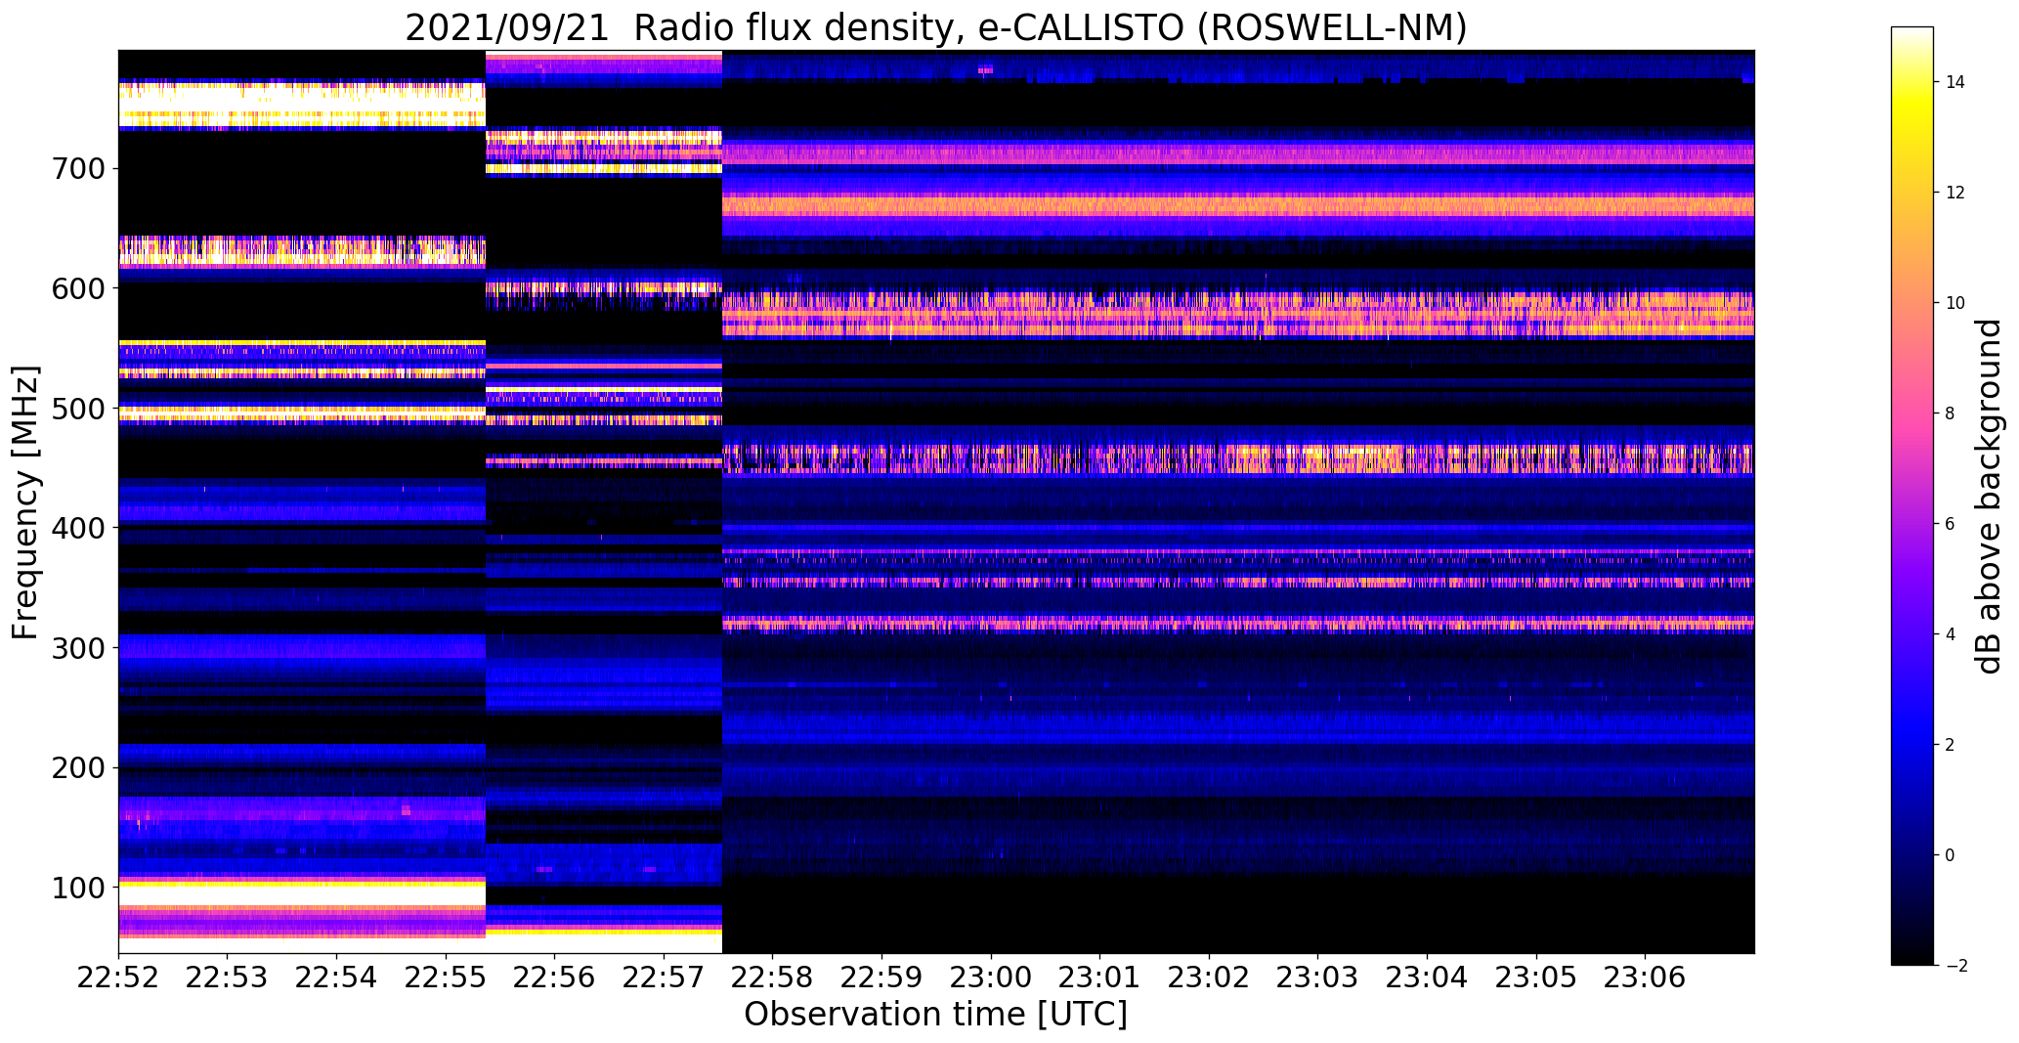Click the 0 colorbar tick label

point(1951,855)
